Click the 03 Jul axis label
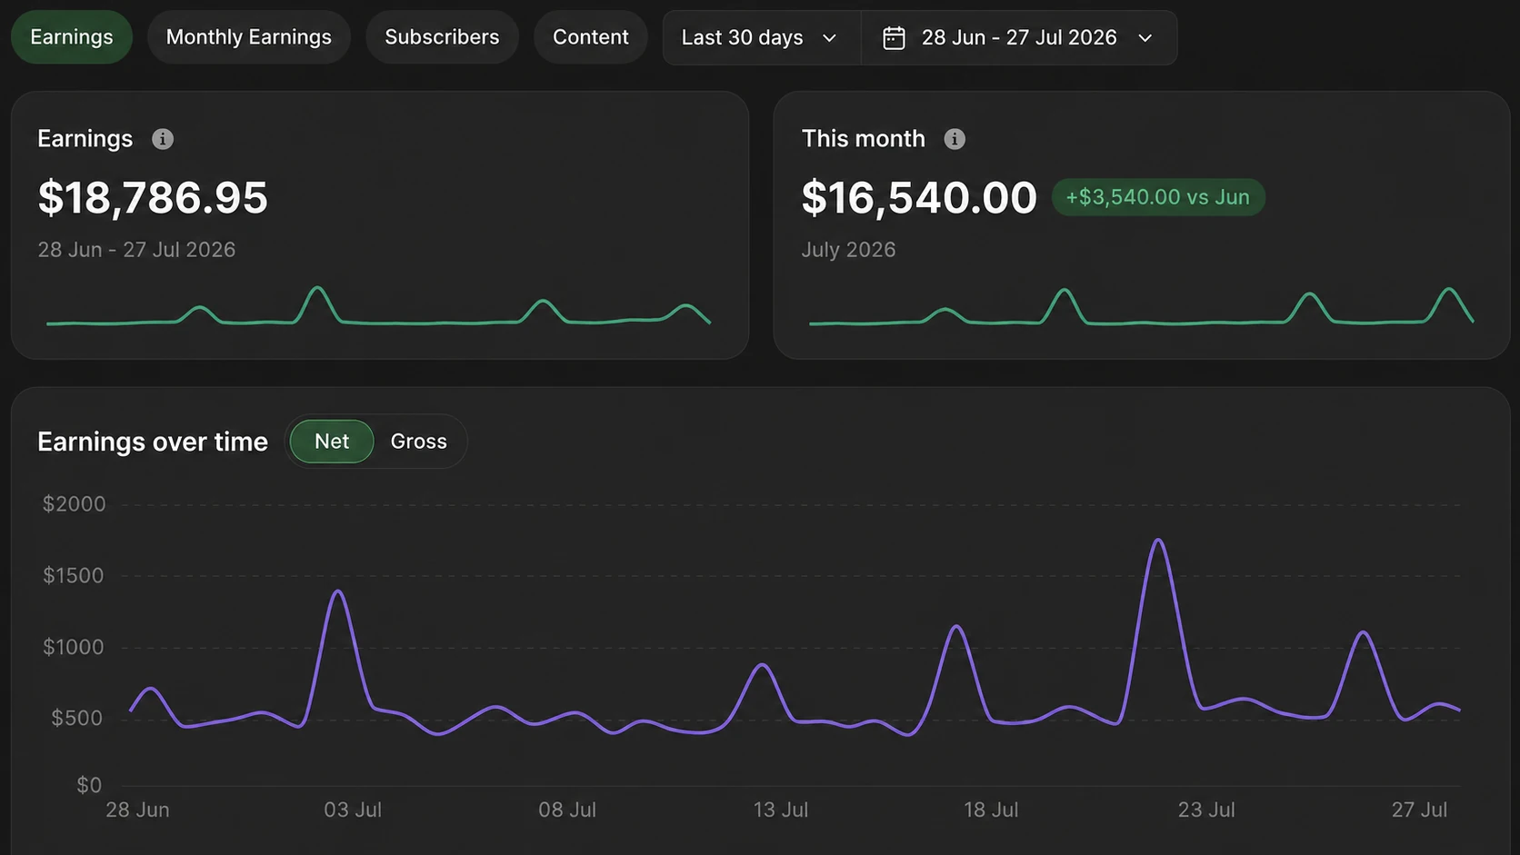This screenshot has height=855, width=1520. 353,810
